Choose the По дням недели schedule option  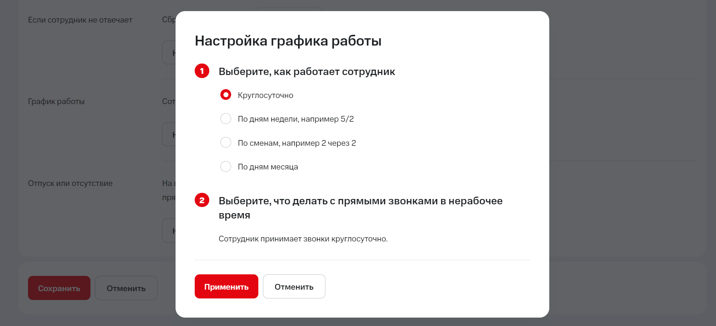click(226, 119)
